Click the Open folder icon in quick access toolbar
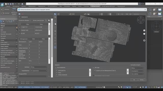 [x=8, y=4]
